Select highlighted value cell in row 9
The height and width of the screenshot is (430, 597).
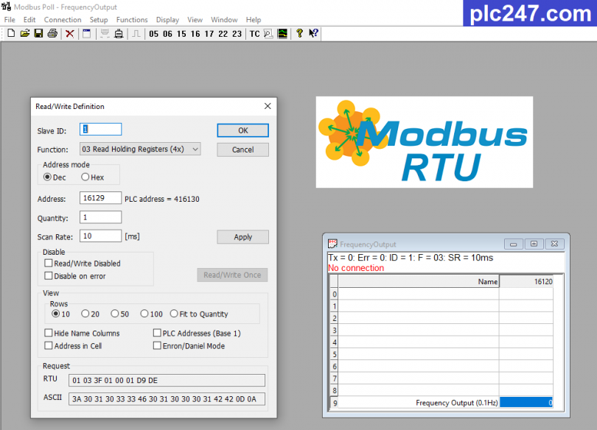(526, 402)
